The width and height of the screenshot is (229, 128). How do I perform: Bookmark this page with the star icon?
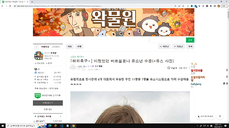(x=183, y=6)
